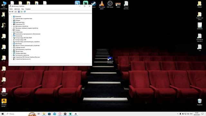This screenshot has height=116, width=206.
Task: Expand the Bluetooth category arrow
Action: point(12,16)
